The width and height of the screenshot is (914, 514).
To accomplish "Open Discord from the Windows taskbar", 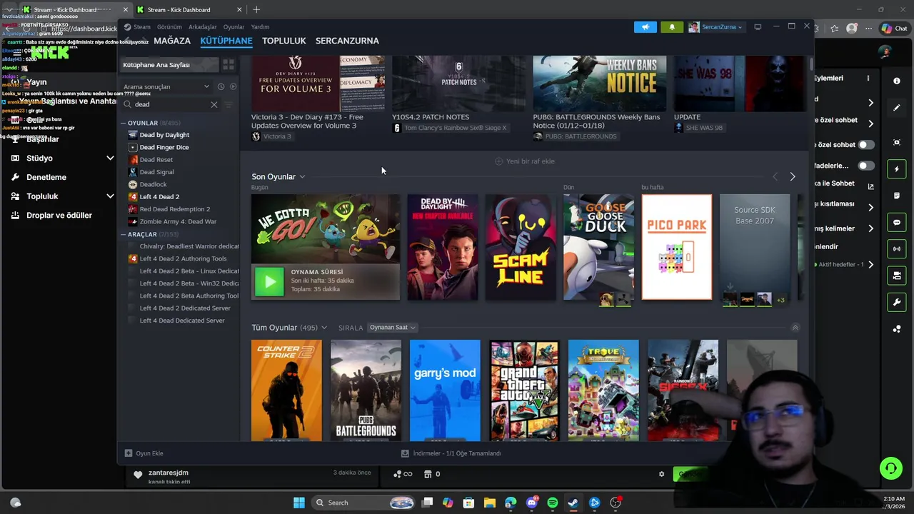I will (531, 503).
